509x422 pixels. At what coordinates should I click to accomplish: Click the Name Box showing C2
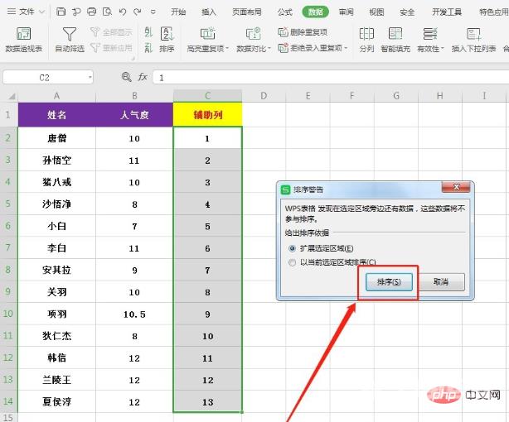[46, 76]
